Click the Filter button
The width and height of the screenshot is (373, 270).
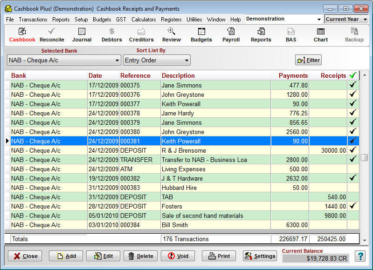pyautogui.click(x=309, y=60)
